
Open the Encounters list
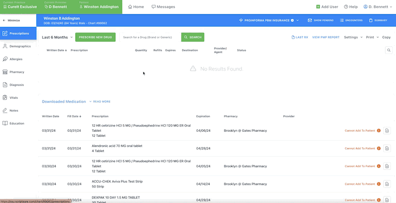pos(351,20)
